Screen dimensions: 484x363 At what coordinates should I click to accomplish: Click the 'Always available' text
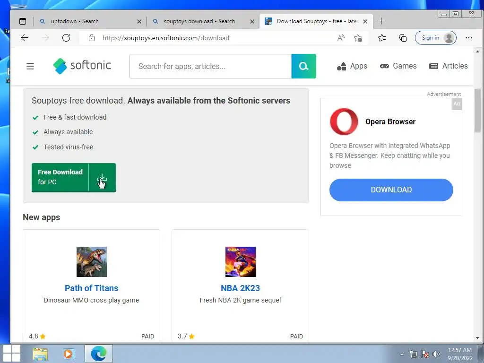click(x=68, y=132)
